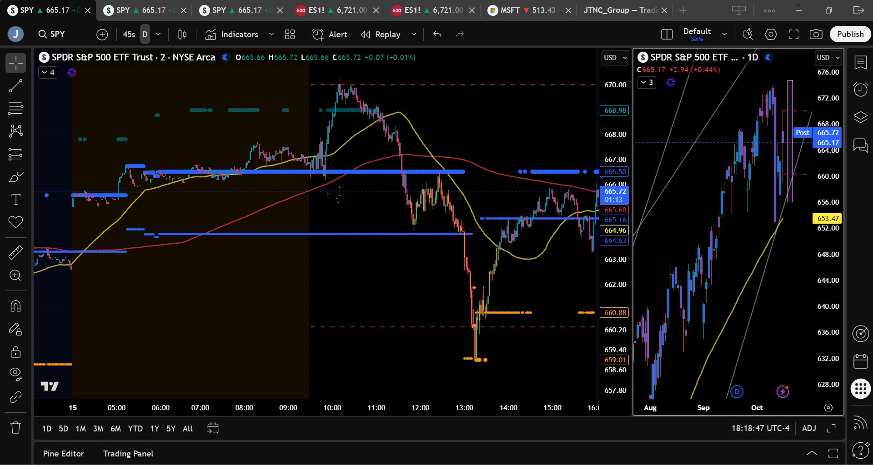Viewport: 873px width, 466px height.
Task: Select the YTD date range
Action: tap(135, 429)
